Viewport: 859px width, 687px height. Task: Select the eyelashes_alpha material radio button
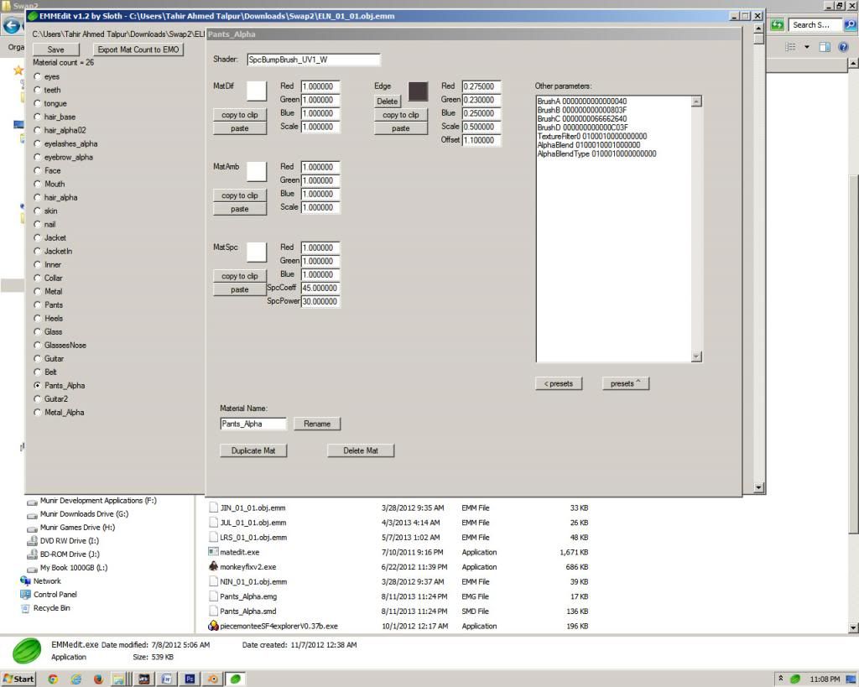click(x=37, y=143)
